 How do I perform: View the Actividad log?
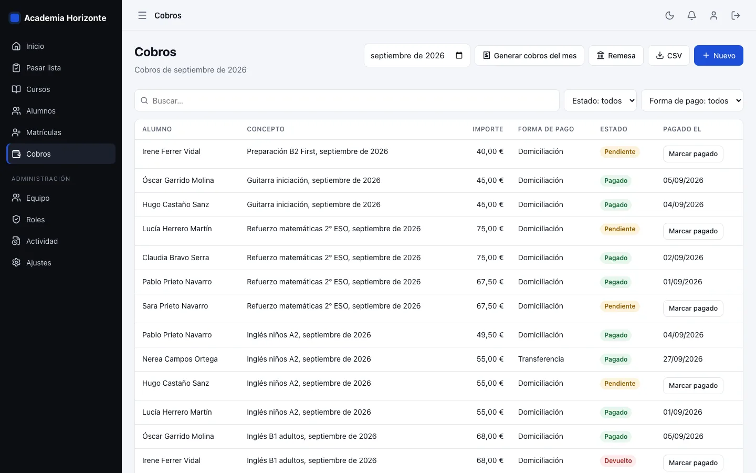pyautogui.click(x=61, y=241)
